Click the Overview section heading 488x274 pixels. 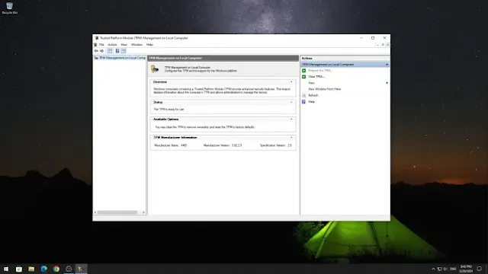coord(160,82)
